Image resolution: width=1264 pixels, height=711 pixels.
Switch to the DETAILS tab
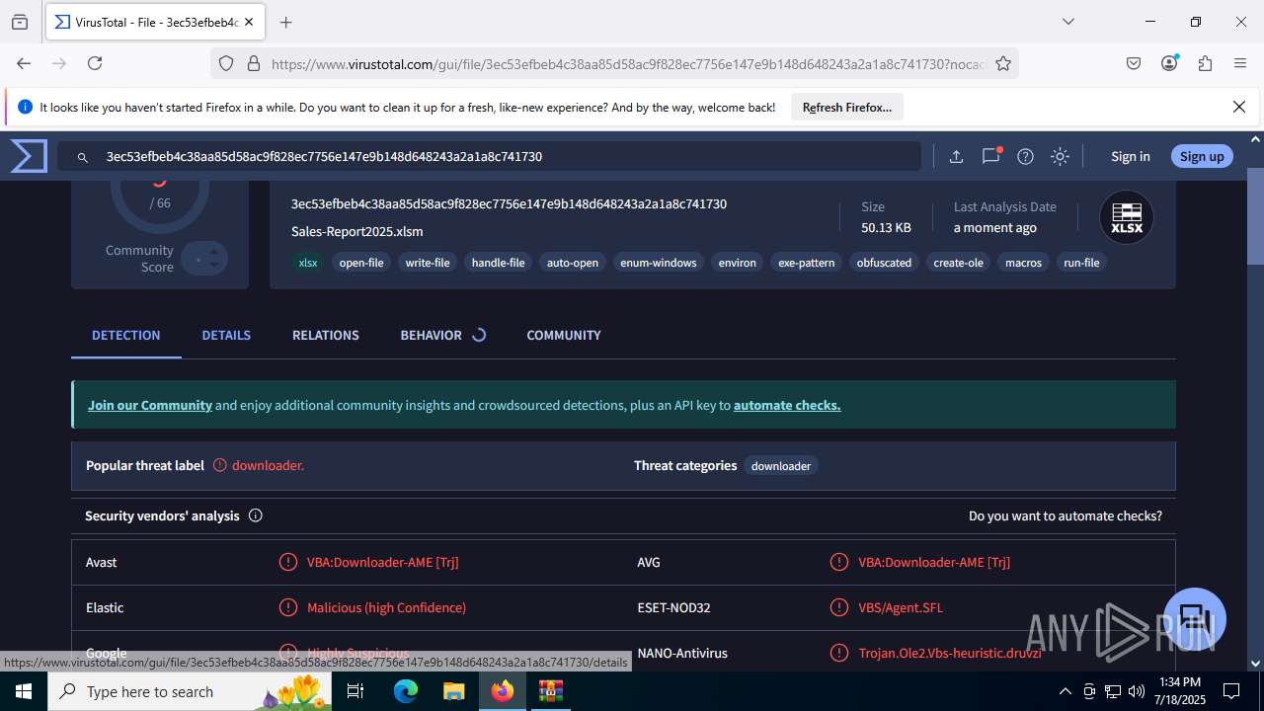(226, 335)
